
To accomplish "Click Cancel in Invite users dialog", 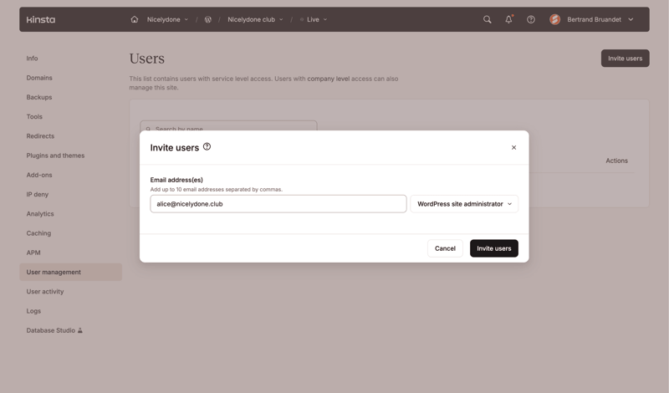I will 445,248.
